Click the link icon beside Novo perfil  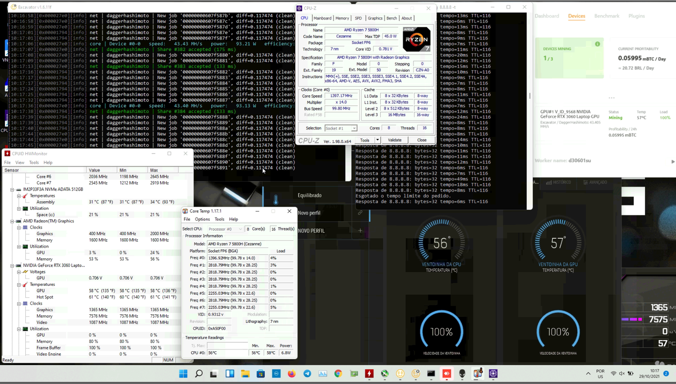tap(360, 213)
